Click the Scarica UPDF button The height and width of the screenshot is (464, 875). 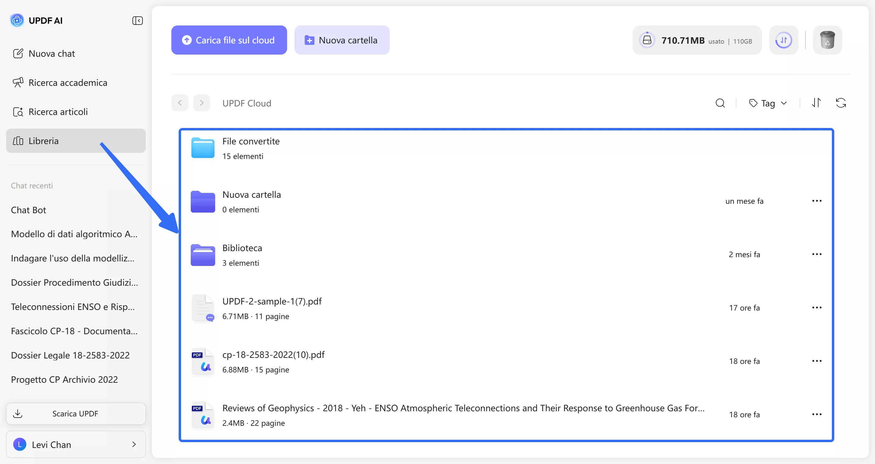(76, 413)
